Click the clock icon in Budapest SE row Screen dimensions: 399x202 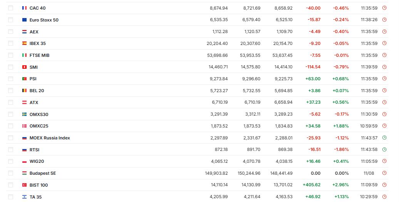click(384, 173)
